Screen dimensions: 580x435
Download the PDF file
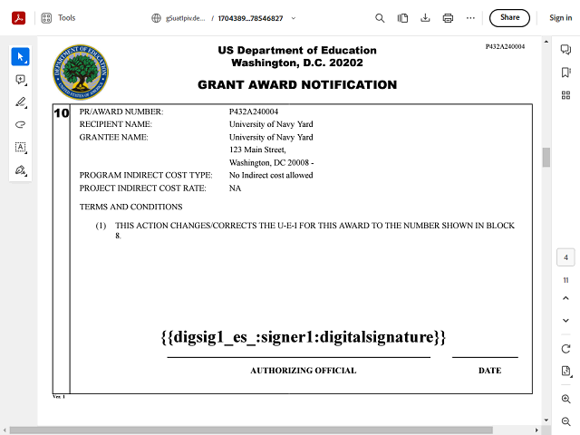point(425,18)
